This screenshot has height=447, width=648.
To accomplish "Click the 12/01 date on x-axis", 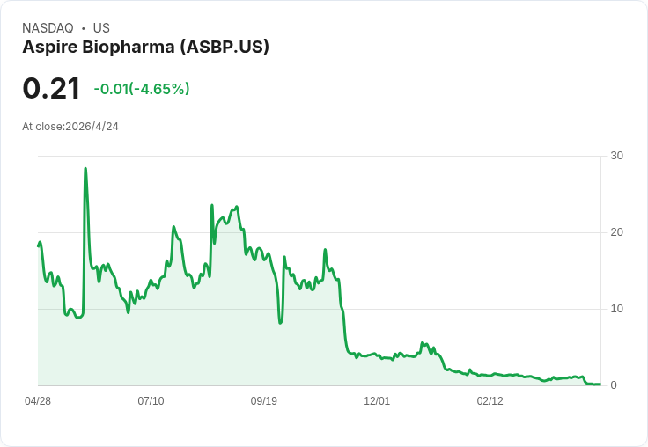I will [x=377, y=401].
